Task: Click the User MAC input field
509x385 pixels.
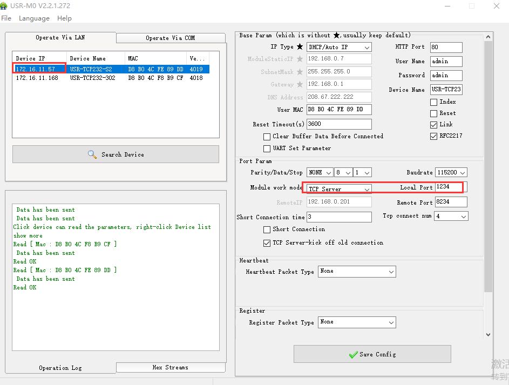Action: click(x=339, y=110)
